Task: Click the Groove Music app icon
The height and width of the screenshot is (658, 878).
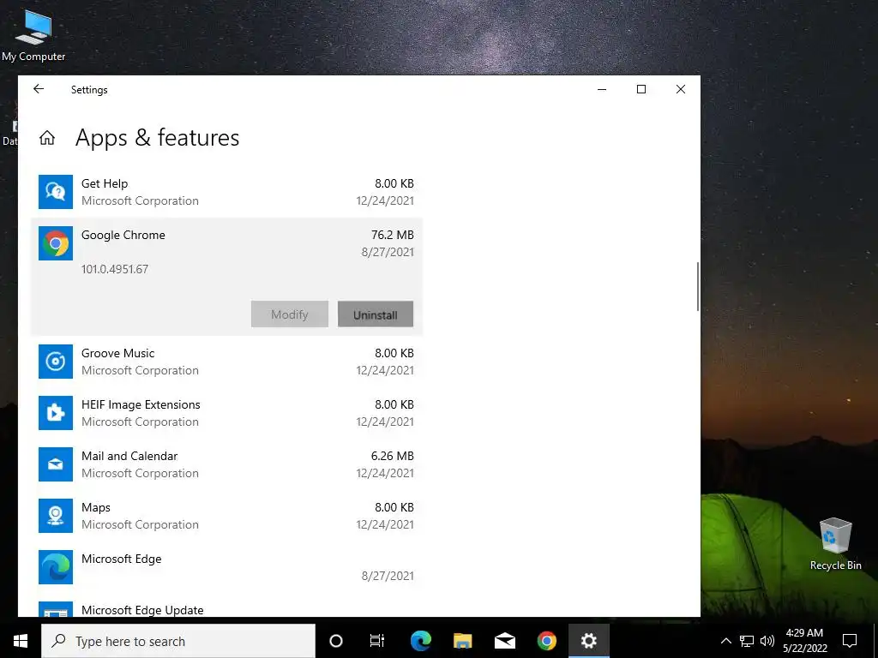Action: click(x=56, y=362)
